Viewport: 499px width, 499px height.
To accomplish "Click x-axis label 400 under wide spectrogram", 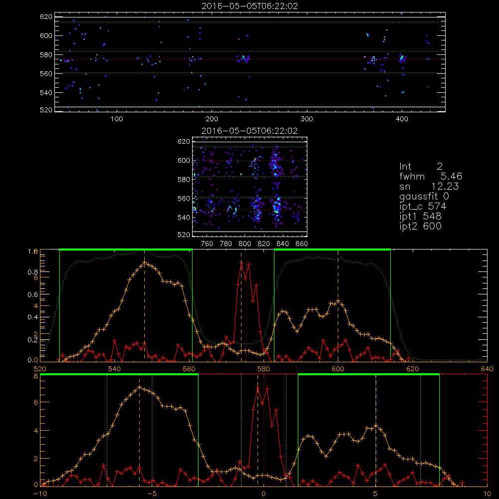I will click(x=402, y=119).
